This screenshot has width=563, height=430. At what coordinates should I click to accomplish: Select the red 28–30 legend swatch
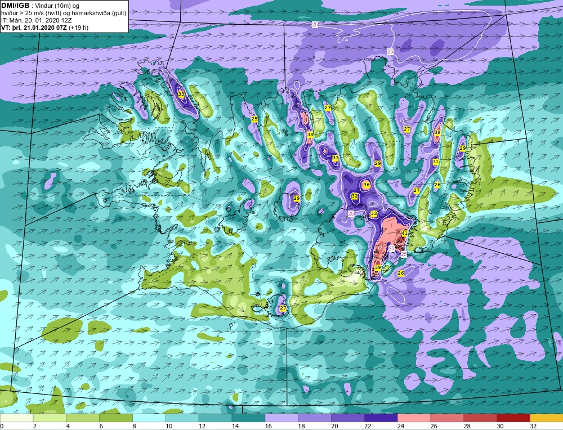(x=480, y=418)
